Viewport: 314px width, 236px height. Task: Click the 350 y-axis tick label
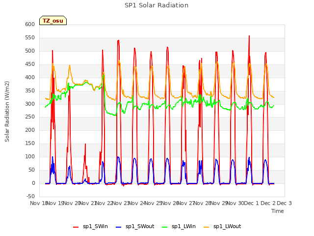pos(30,90)
